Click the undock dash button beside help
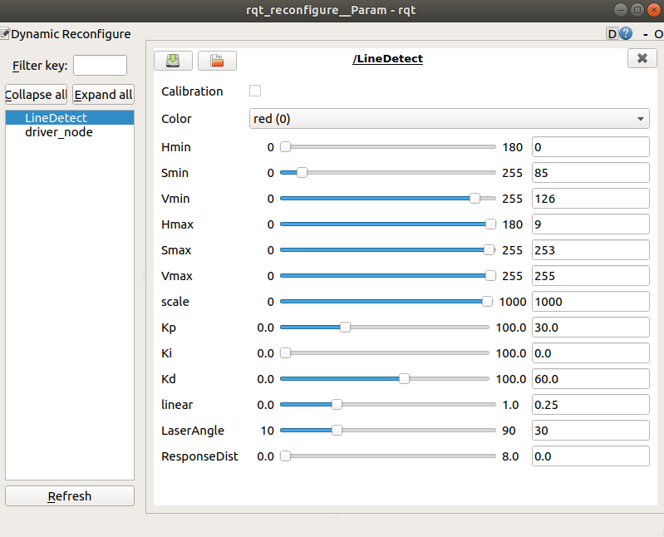The height and width of the screenshot is (537, 664). point(646,34)
